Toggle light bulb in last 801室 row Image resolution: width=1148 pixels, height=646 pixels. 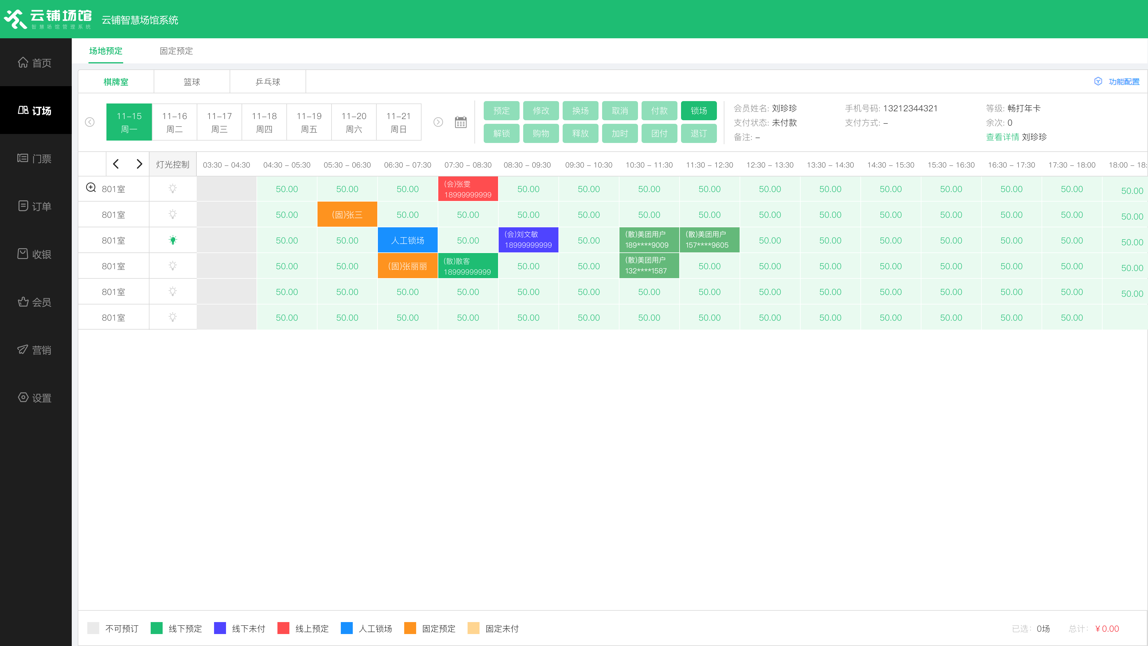(173, 317)
